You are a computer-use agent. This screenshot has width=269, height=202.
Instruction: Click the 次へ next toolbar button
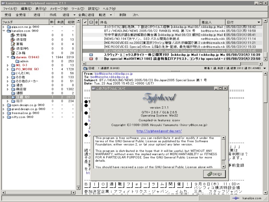pyautogui.click(x=136, y=15)
